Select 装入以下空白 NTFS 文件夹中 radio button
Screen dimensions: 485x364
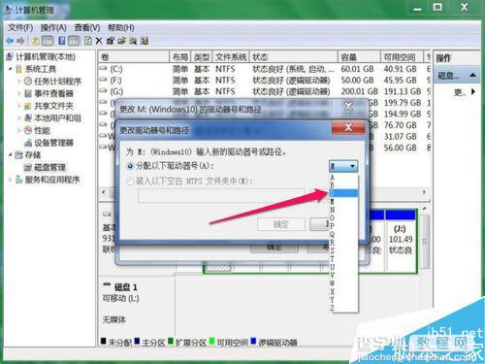tap(130, 182)
